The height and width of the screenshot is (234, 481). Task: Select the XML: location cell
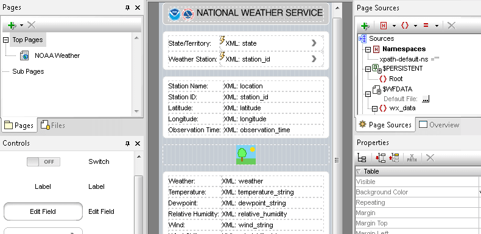pyautogui.click(x=273, y=86)
